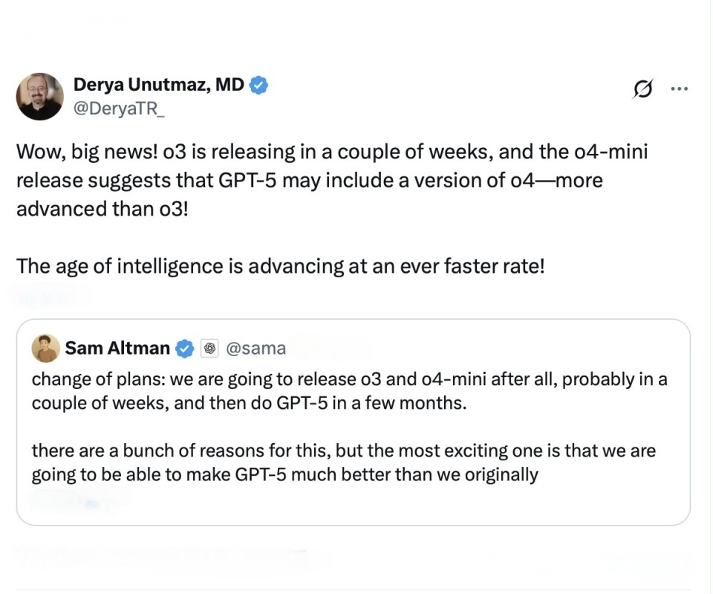Viewport: 713px width, 594px height.
Task: Open the Sam Altman name link
Action: pos(117,348)
